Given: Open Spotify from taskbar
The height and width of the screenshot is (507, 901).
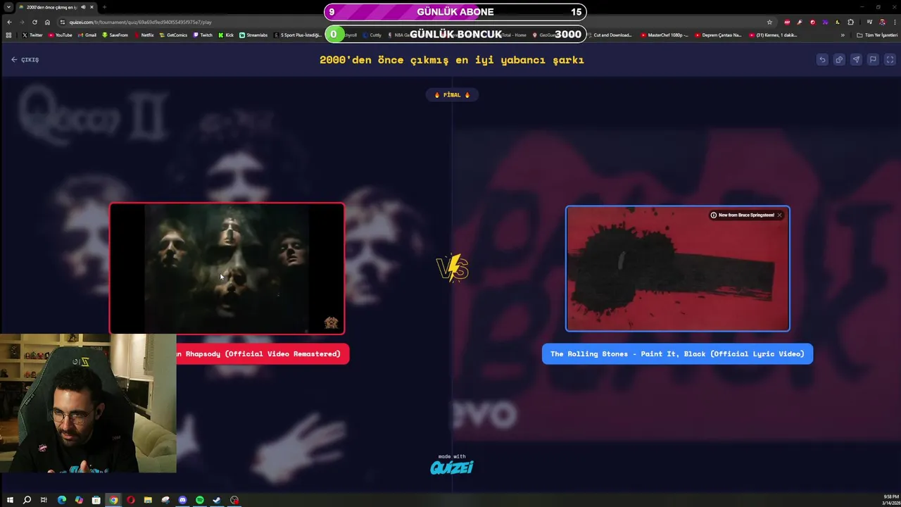Looking at the screenshot, I should 200,500.
